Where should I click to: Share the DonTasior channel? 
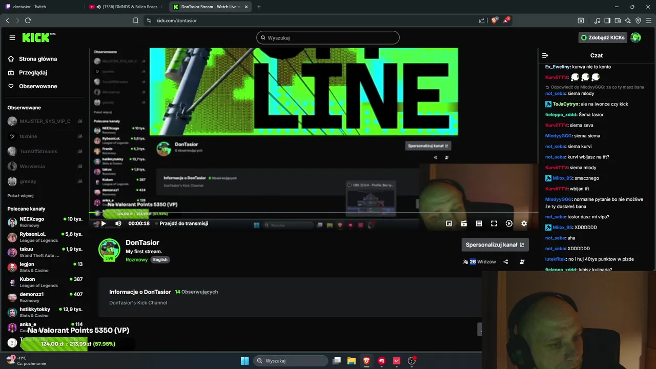coord(506,261)
